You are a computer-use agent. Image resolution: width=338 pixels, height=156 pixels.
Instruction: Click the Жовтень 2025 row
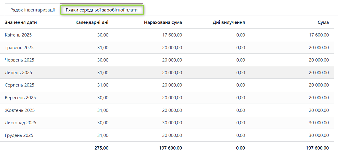coord(20,110)
